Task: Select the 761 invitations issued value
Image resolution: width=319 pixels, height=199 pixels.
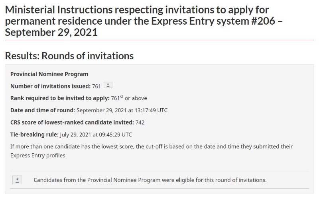Action: tap(96, 86)
